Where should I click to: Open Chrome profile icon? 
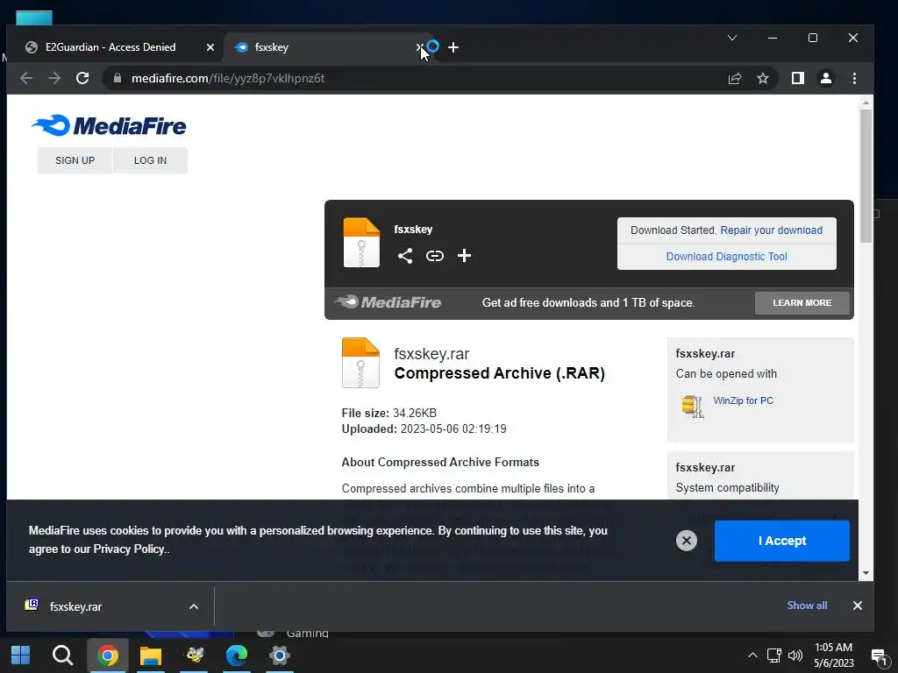[x=825, y=78]
